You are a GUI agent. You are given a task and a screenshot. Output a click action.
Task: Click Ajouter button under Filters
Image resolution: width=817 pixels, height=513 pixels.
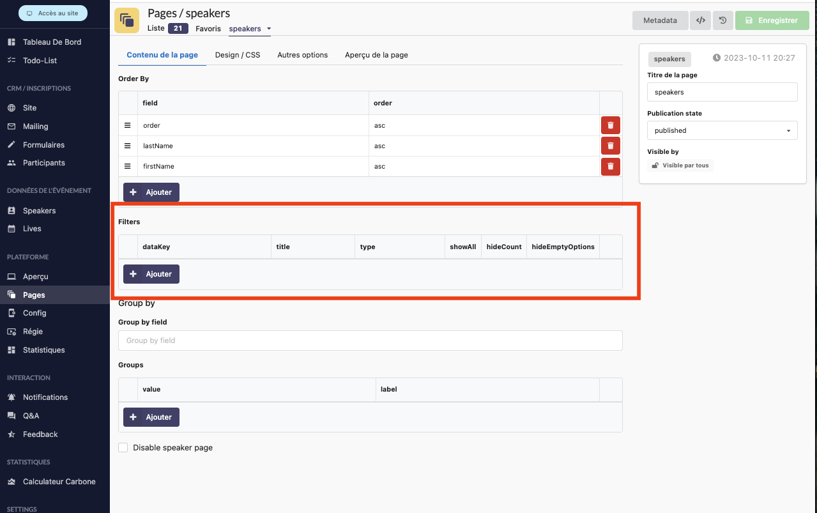(x=151, y=274)
